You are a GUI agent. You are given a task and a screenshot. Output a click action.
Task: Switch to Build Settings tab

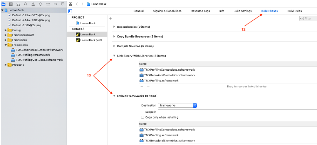click(x=243, y=11)
